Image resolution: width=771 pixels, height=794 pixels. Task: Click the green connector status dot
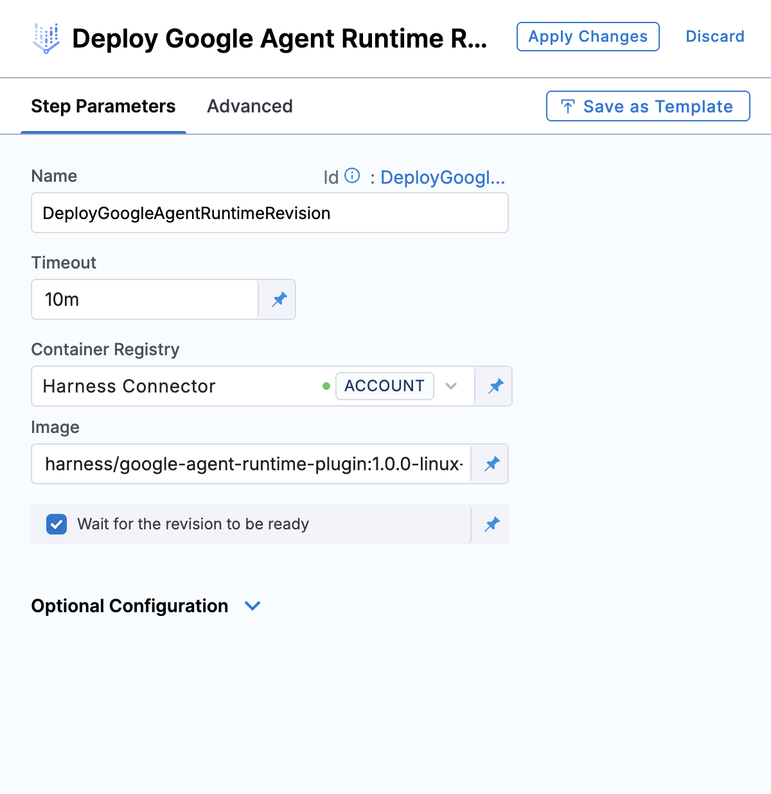tap(326, 386)
